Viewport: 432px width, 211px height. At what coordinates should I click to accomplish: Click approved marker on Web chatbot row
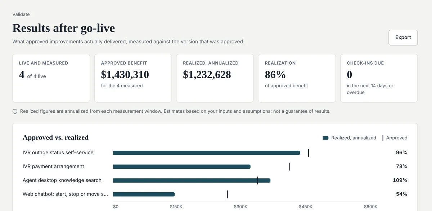tap(227, 194)
